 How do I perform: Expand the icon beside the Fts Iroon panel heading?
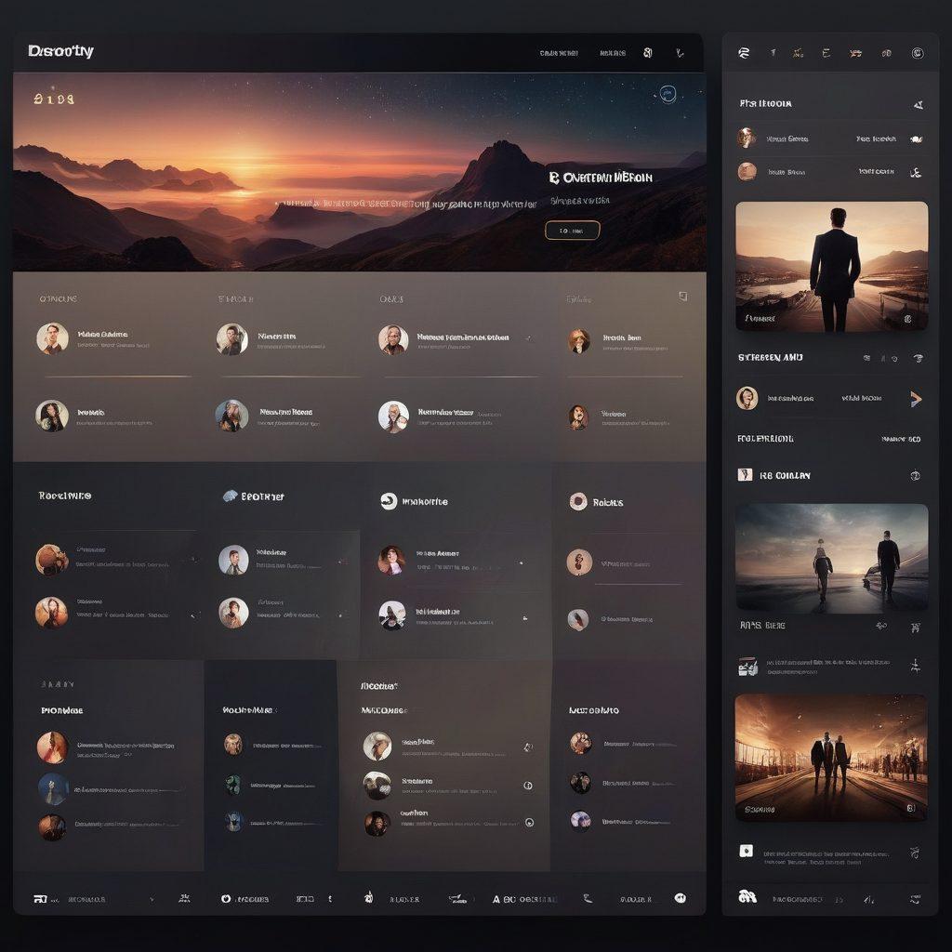(919, 104)
